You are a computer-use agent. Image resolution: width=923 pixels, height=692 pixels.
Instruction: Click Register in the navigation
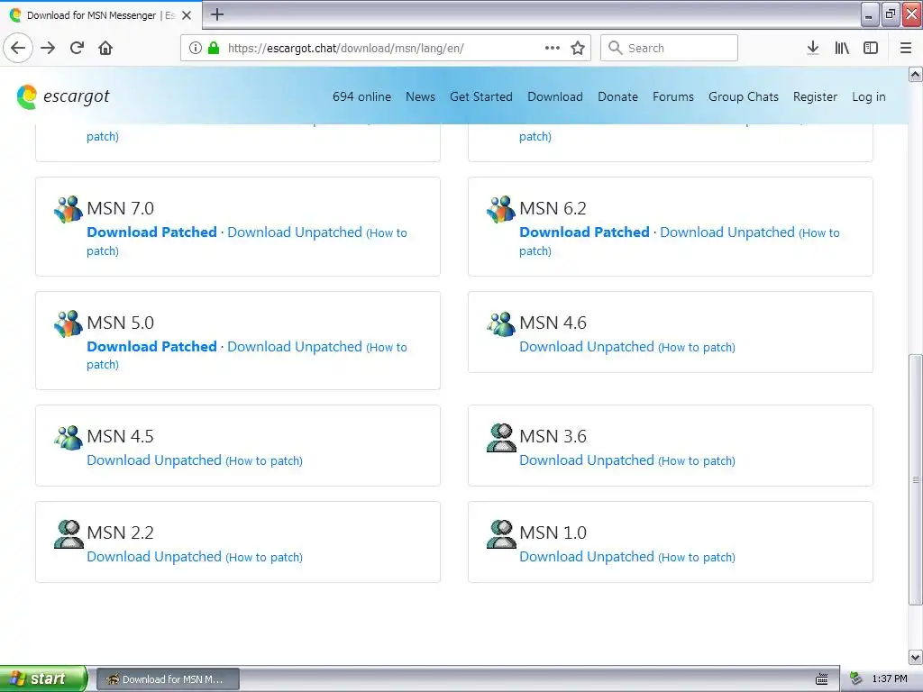pos(815,96)
